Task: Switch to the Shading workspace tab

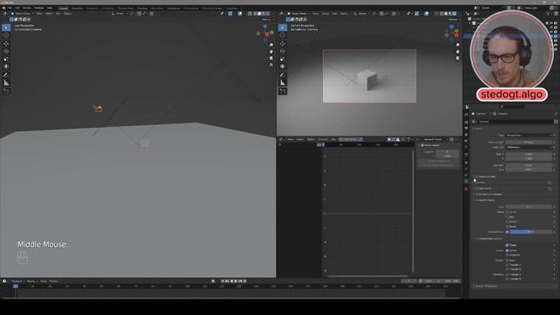Action: 142,8
